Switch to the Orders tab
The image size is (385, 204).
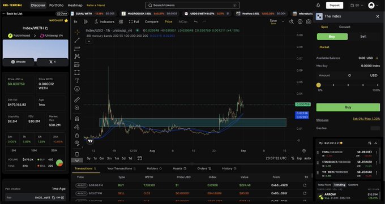(204, 168)
